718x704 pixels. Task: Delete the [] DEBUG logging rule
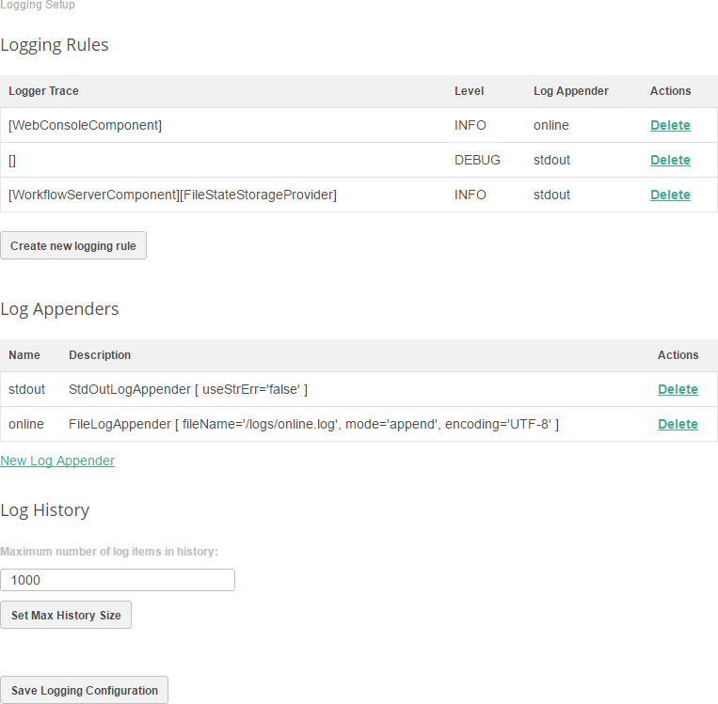click(x=670, y=160)
